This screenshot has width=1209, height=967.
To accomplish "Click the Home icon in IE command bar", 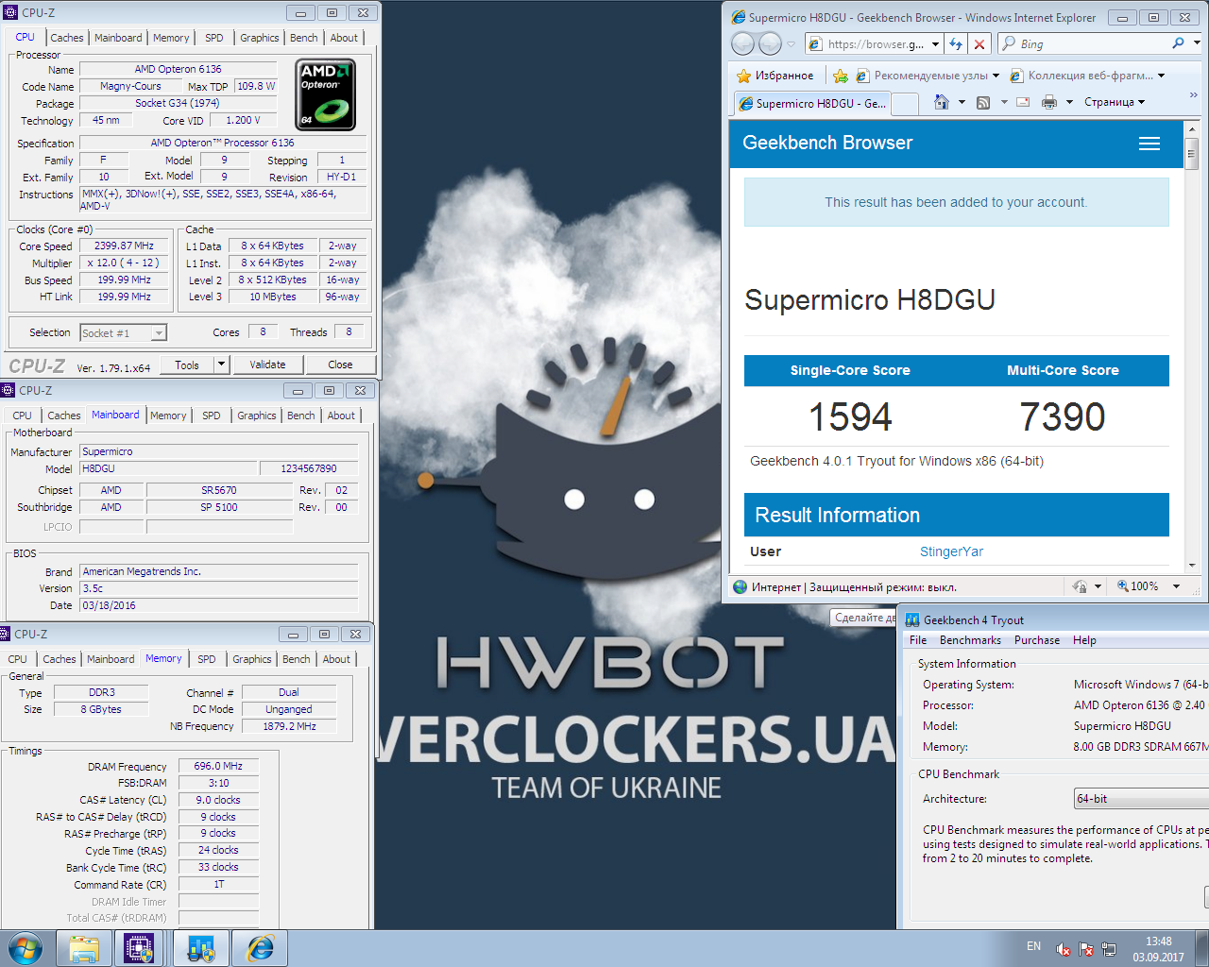I will point(942,102).
